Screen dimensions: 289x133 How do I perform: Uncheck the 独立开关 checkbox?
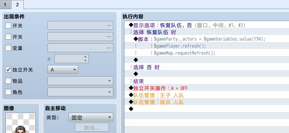click(x=8, y=70)
